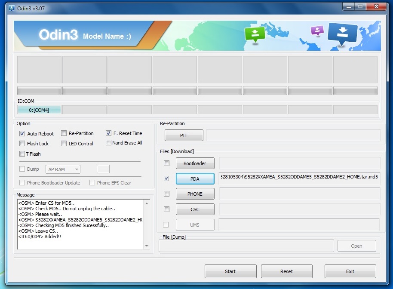Click the PDA button to choose firmware
This screenshot has width=393, height=289.
point(195,178)
